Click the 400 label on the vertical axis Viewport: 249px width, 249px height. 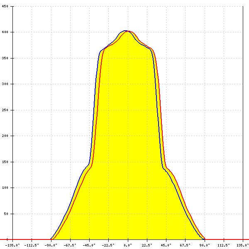(5, 32)
